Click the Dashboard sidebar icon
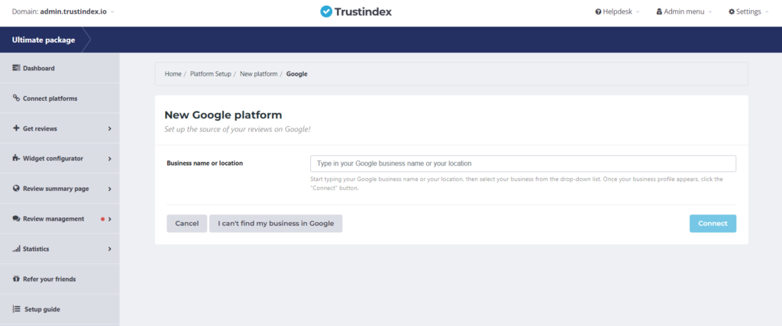782x326 pixels. [x=16, y=68]
